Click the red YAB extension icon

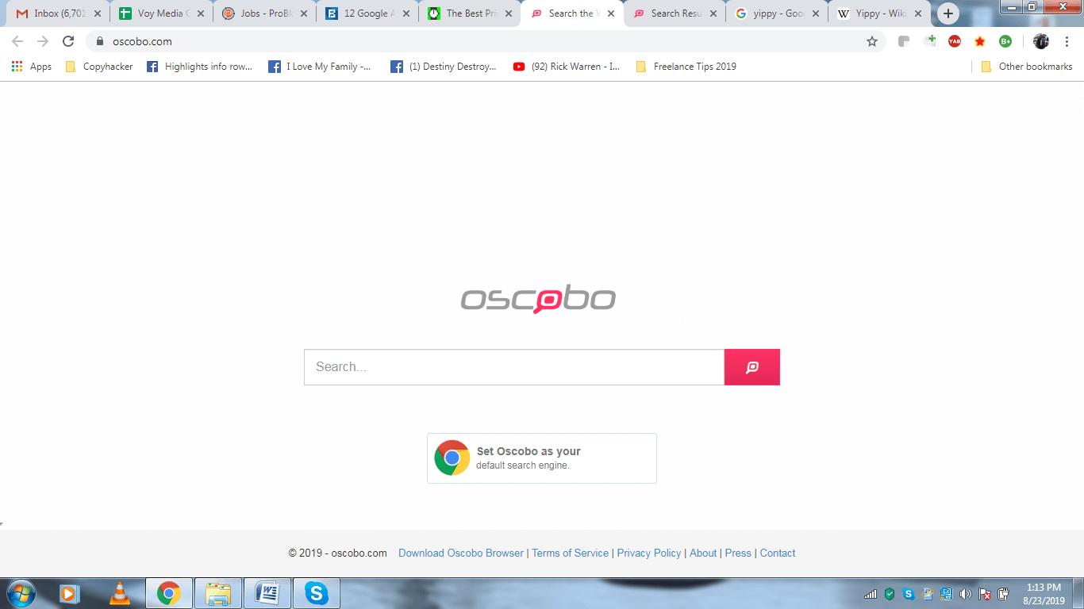tap(955, 41)
